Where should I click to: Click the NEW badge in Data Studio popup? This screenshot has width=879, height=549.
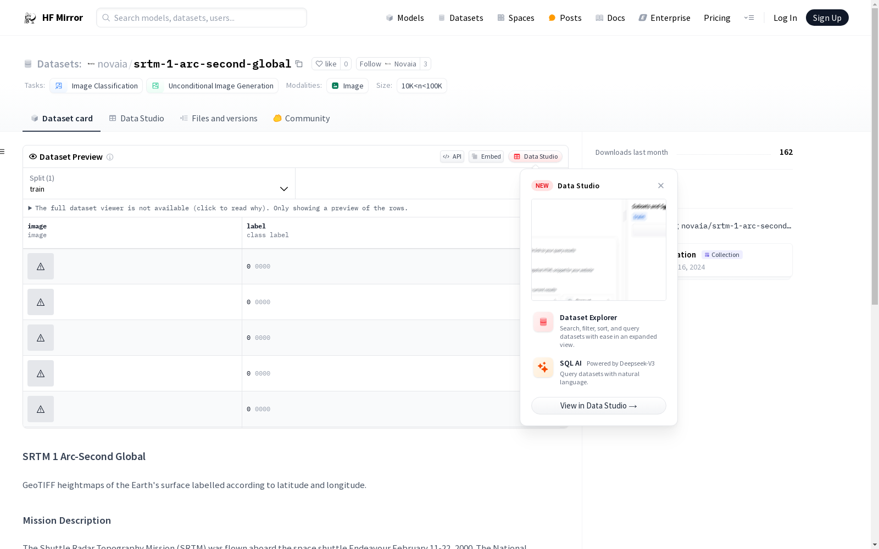point(542,186)
